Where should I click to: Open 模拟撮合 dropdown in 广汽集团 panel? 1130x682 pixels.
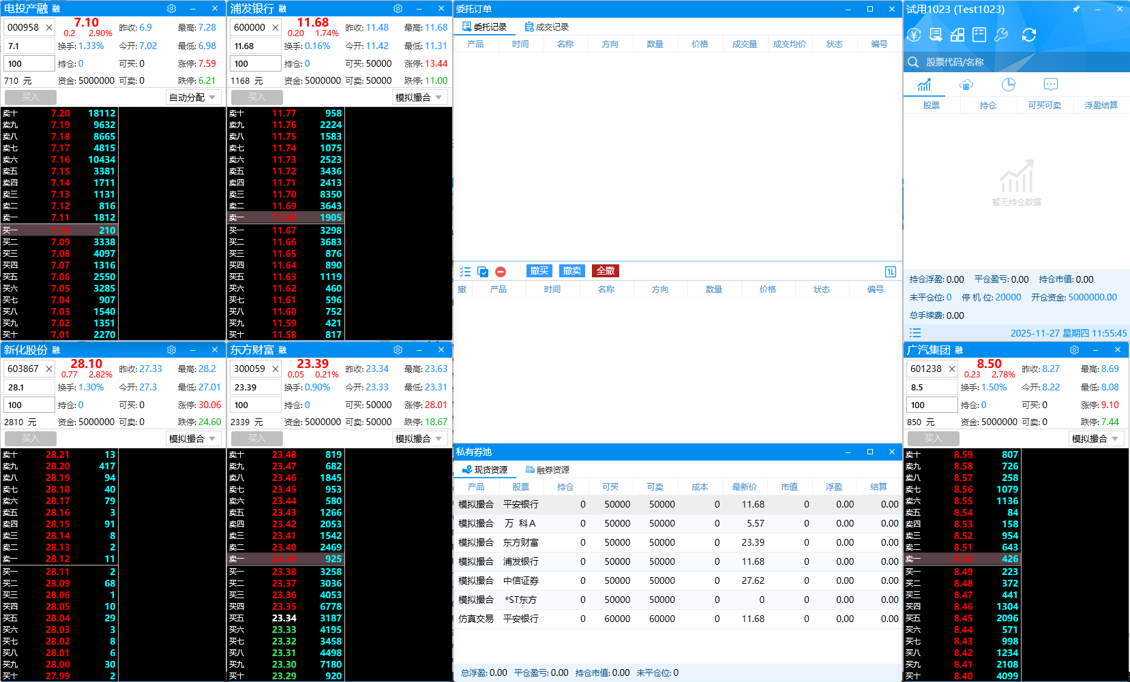(1095, 439)
